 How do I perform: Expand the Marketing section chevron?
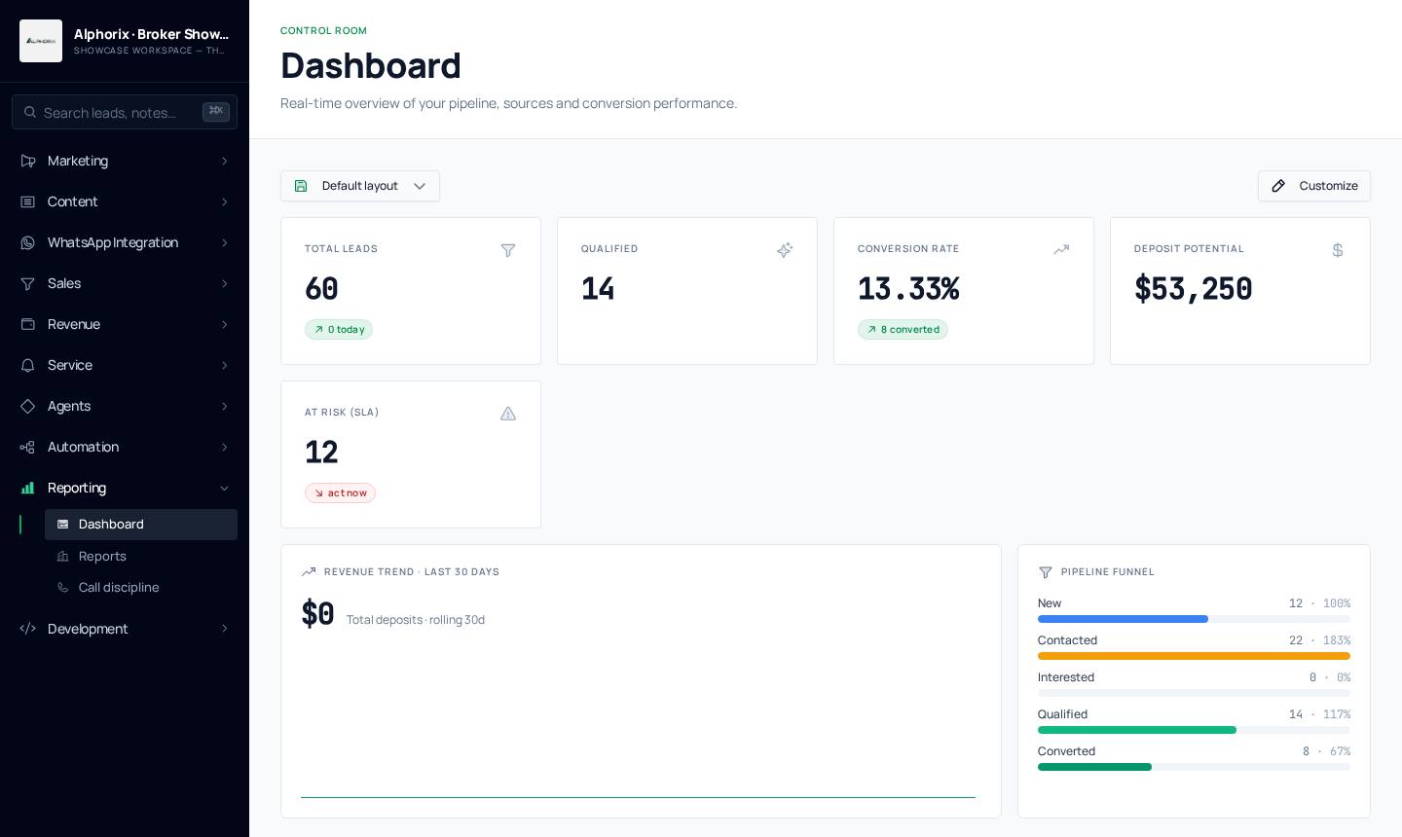click(224, 161)
